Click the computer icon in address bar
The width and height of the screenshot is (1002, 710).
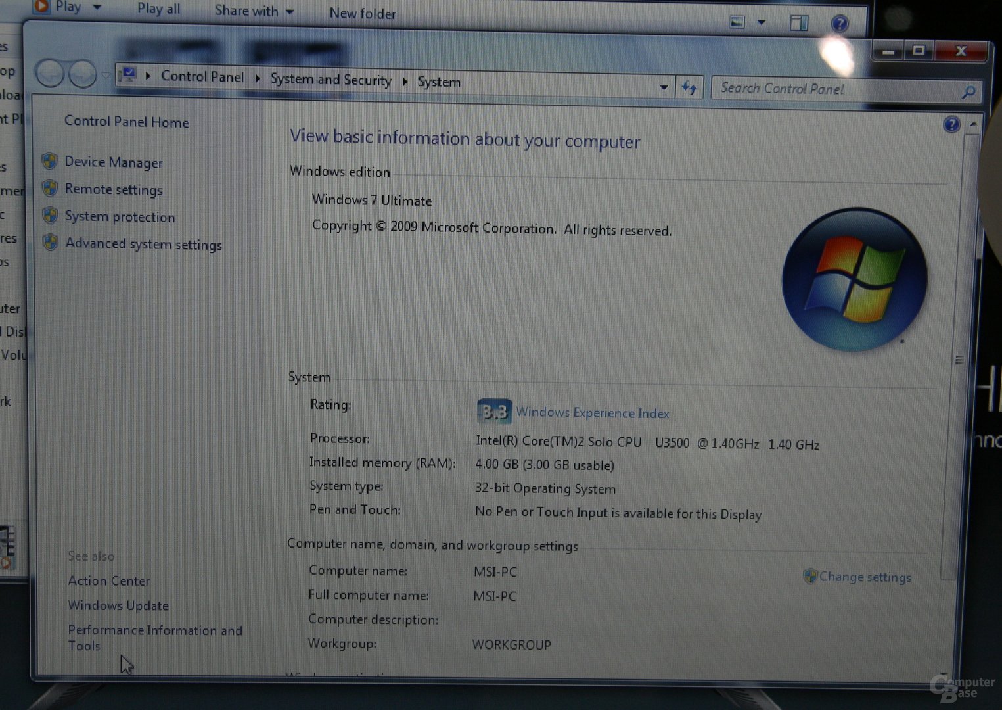pyautogui.click(x=128, y=74)
